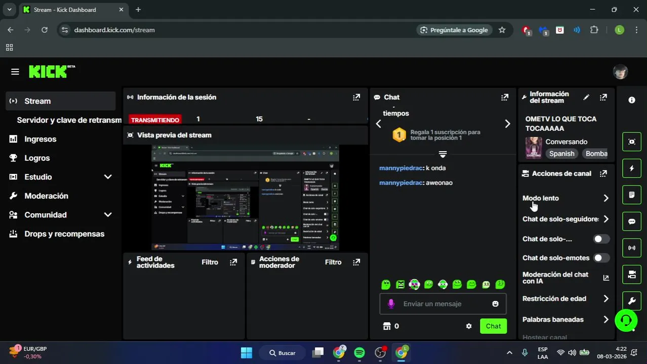The width and height of the screenshot is (647, 364).
Task: Pop out the Información del stream panel
Action: tap(603, 97)
